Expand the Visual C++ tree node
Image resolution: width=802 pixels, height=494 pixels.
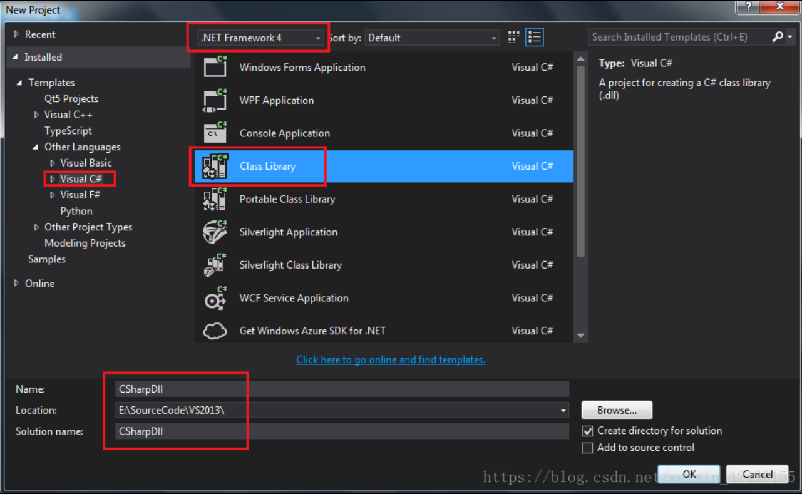[x=36, y=115]
